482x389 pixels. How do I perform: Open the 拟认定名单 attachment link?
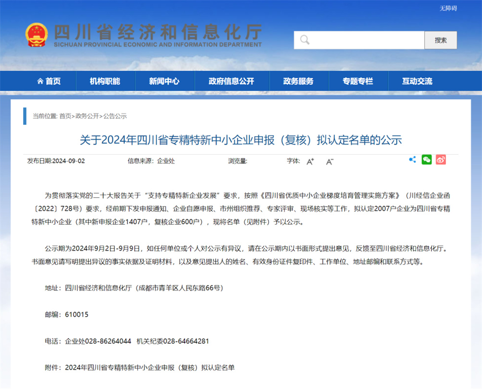(x=149, y=367)
